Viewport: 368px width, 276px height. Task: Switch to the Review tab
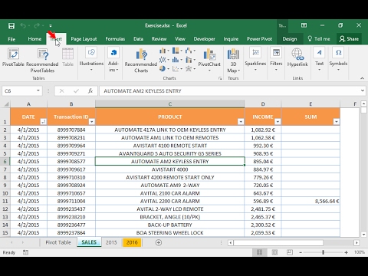(x=159, y=39)
